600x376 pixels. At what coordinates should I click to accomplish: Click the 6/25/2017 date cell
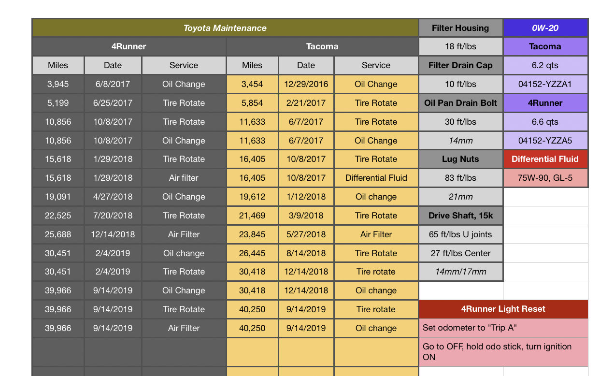pos(113,103)
